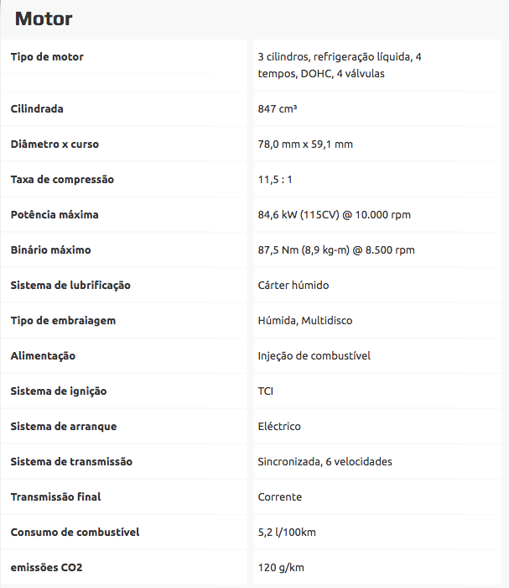Click the "Tipo de motor" row label

click(x=47, y=57)
